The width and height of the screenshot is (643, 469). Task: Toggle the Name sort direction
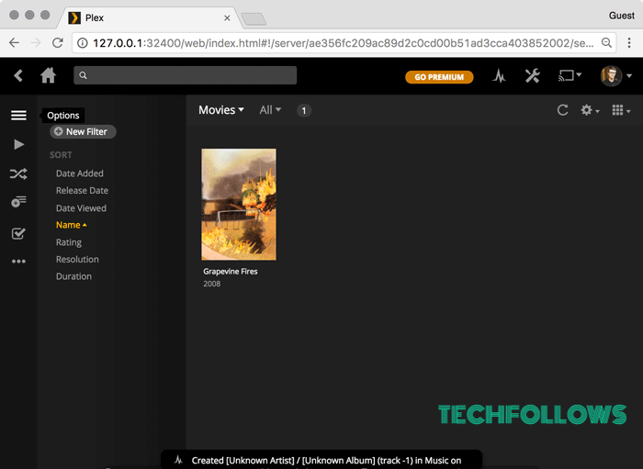[72, 225]
